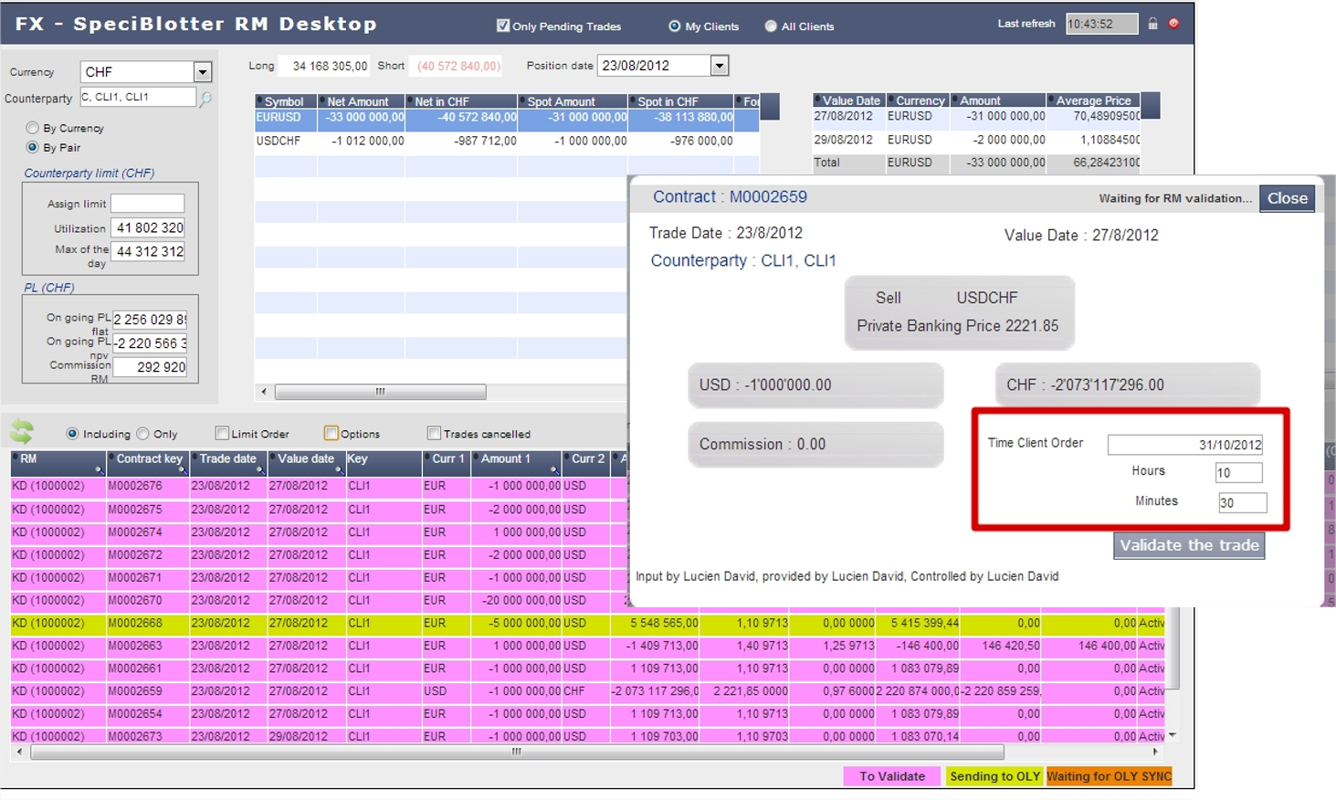This screenshot has width=1336, height=800.
Task: Select trade row with contract M0002674
Action: tap(319, 532)
